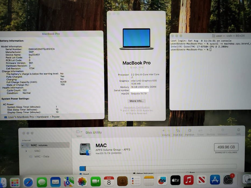Image resolution: width=251 pixels, height=188 pixels.
Task: Click Hardware in System Information path bar
Action: [43, 117]
